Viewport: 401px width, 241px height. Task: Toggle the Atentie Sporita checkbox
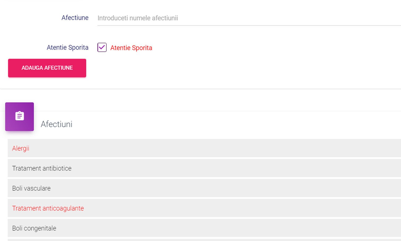102,47
